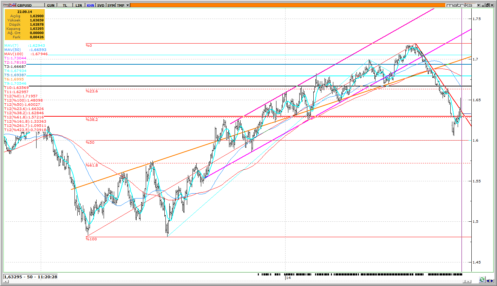Image resolution: width=497 pixels, height=286 pixels.
Task: Click the T12(%61,8):1,57216 value
Action: 24,117
